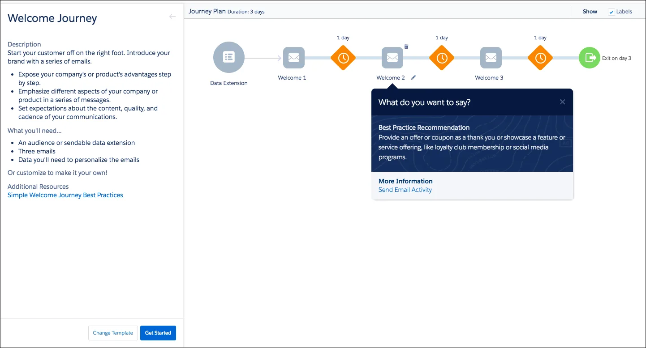Click the Data Extension label
The image size is (646, 348).
pyautogui.click(x=229, y=83)
